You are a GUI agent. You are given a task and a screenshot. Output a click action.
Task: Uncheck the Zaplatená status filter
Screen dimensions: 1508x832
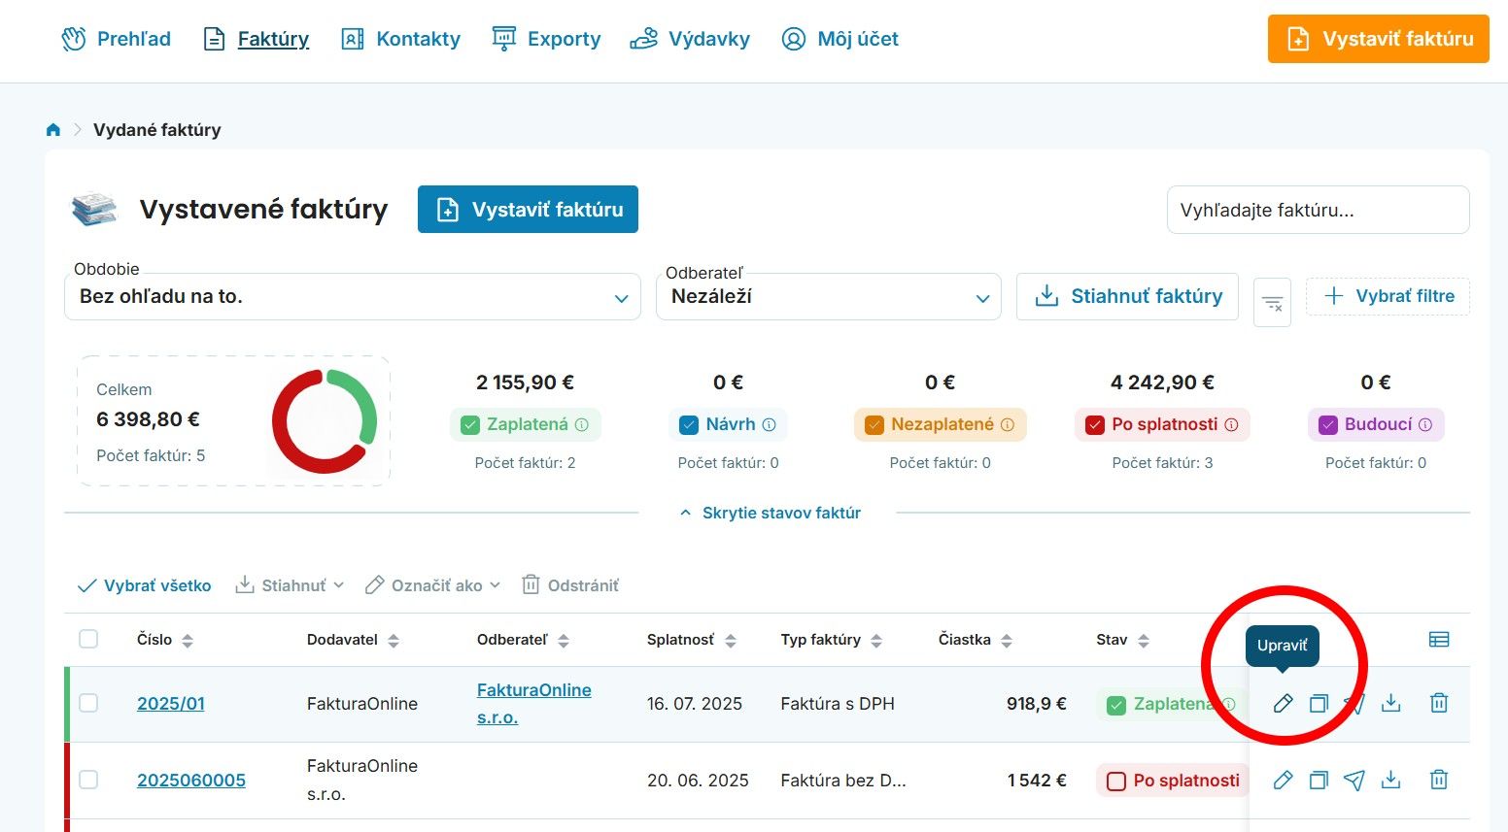point(471,425)
